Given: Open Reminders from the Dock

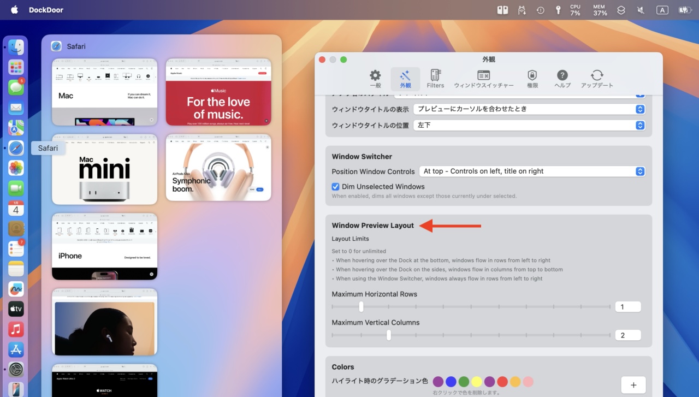Looking at the screenshot, I should pos(16,249).
